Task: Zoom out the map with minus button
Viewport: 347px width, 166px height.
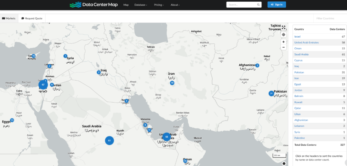Action: pos(283,47)
